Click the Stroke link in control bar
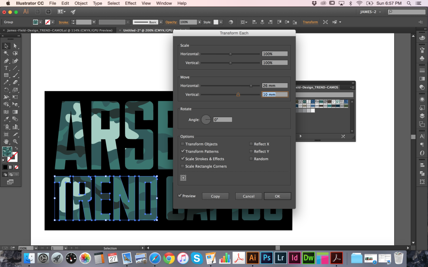The height and width of the screenshot is (267, 428). pyautogui.click(x=64, y=23)
